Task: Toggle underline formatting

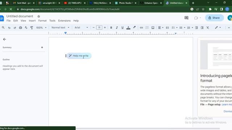Action: 123,27
